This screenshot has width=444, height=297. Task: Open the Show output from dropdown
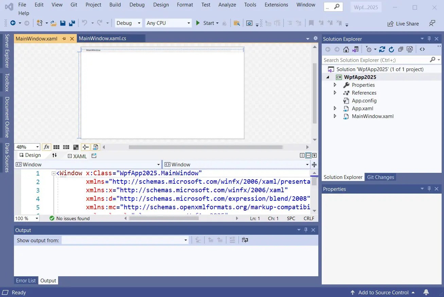(x=125, y=240)
